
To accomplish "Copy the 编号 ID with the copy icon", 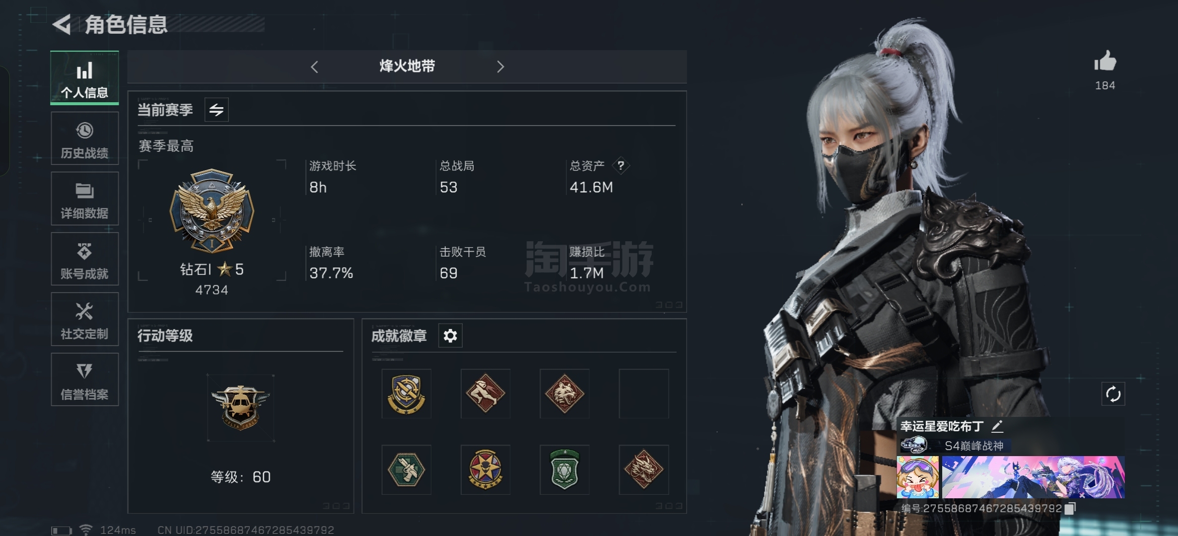I will (1070, 508).
